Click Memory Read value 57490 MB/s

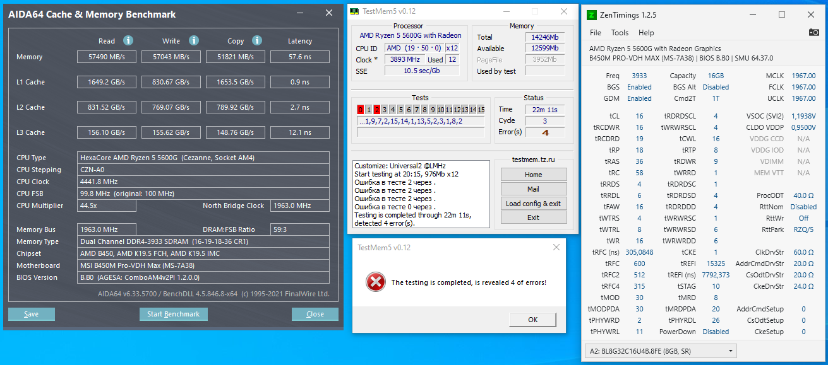point(106,57)
